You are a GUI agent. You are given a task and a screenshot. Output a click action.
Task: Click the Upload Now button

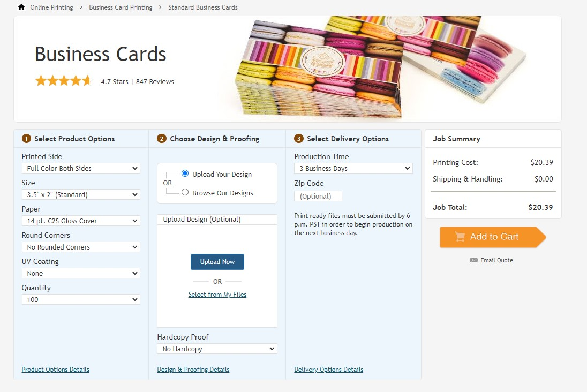217,262
